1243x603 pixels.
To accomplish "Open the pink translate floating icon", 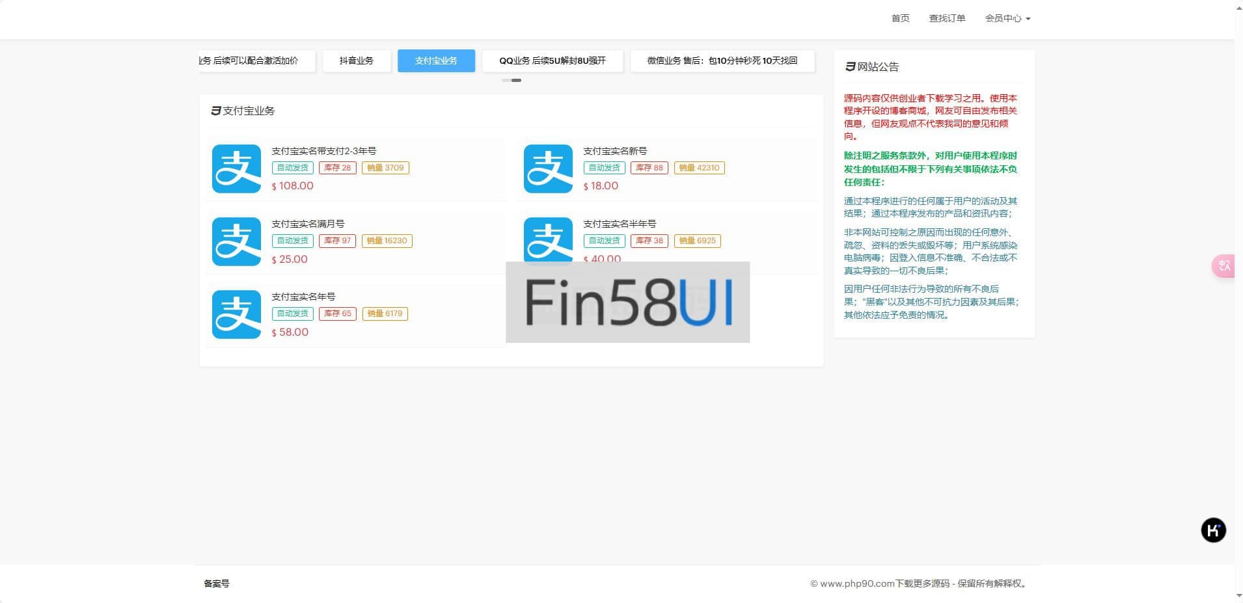I will (x=1223, y=265).
